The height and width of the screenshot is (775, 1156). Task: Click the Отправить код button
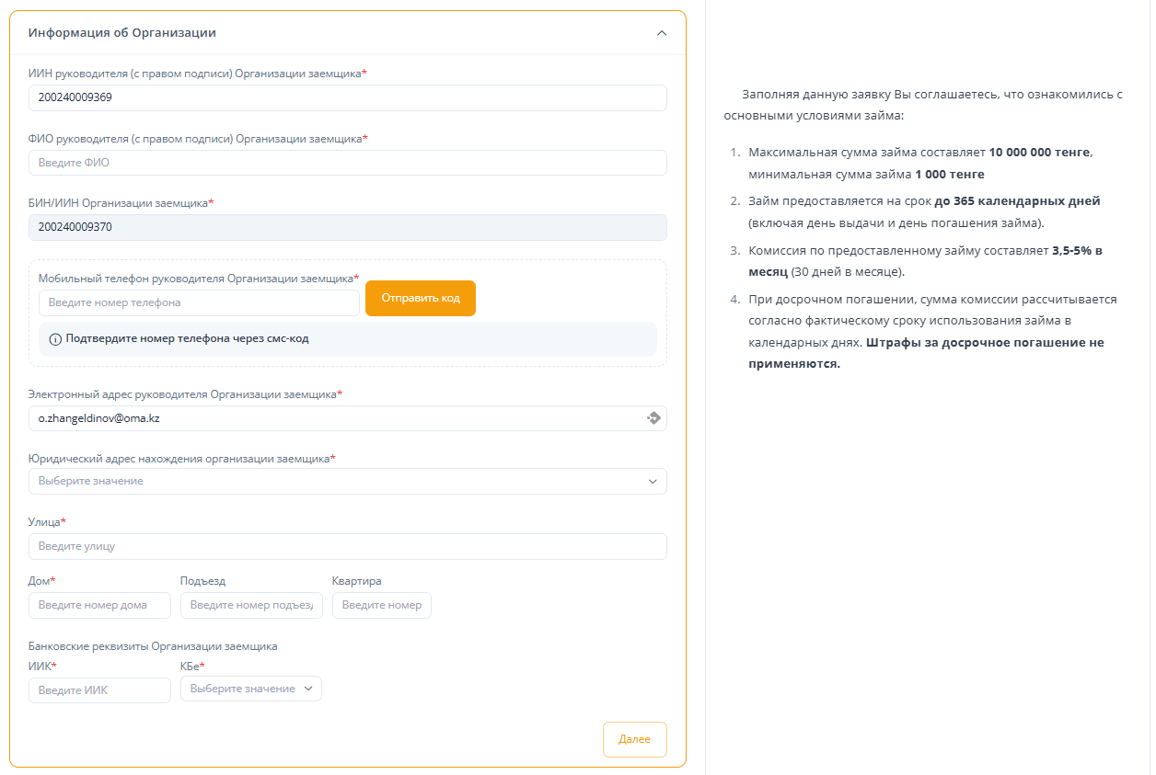(421, 298)
